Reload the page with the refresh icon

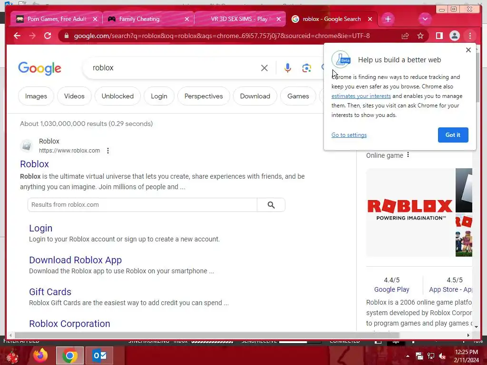(x=48, y=36)
